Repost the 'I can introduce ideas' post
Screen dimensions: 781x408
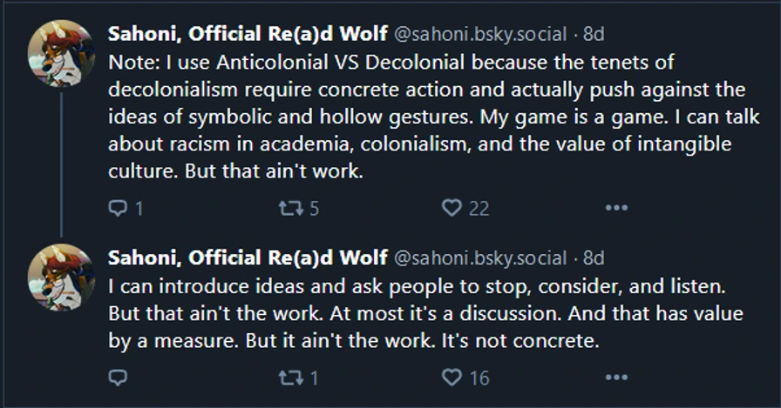(x=287, y=378)
